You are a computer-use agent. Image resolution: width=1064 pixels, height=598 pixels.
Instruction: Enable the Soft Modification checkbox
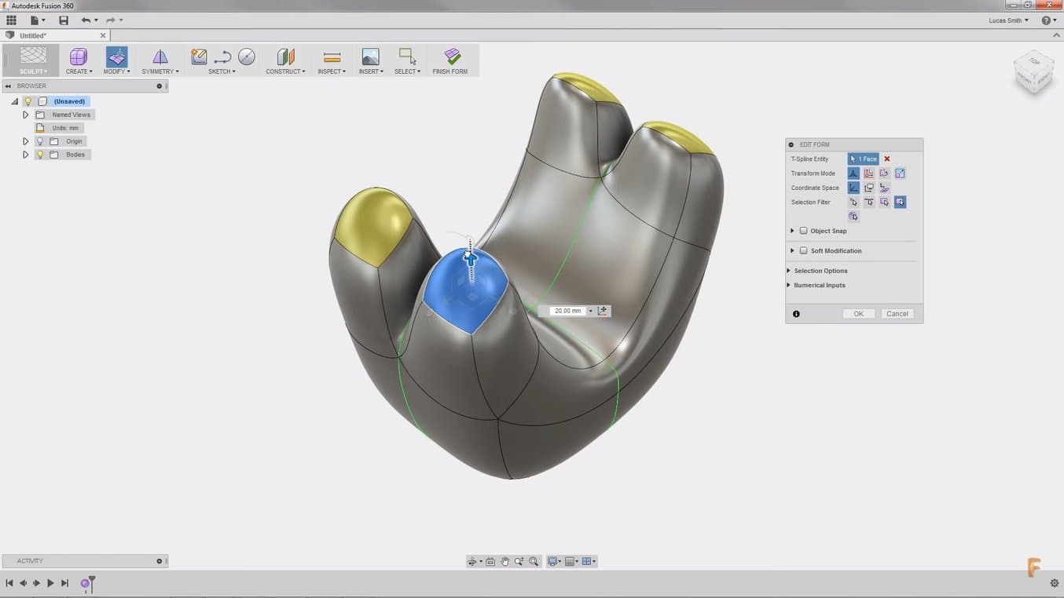click(x=803, y=250)
